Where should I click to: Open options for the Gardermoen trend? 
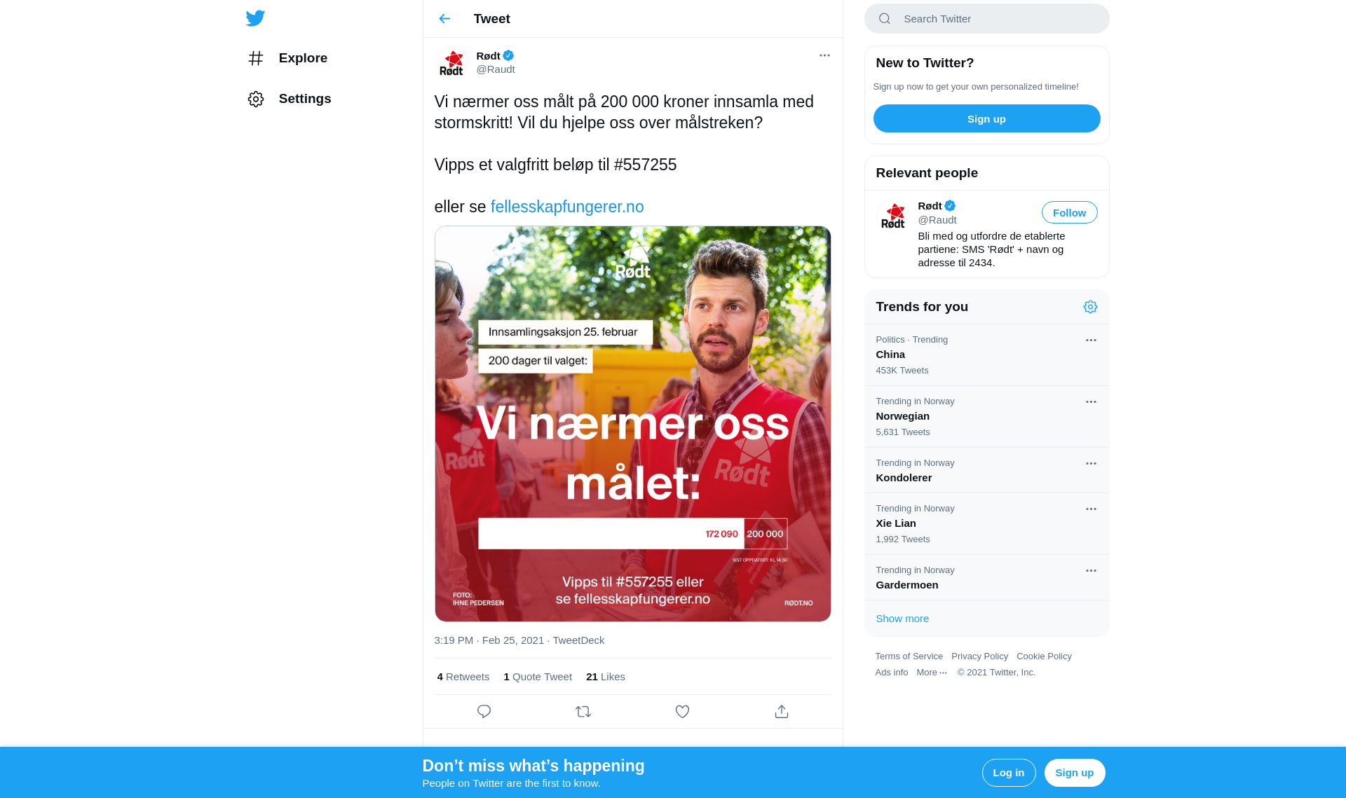pyautogui.click(x=1091, y=570)
